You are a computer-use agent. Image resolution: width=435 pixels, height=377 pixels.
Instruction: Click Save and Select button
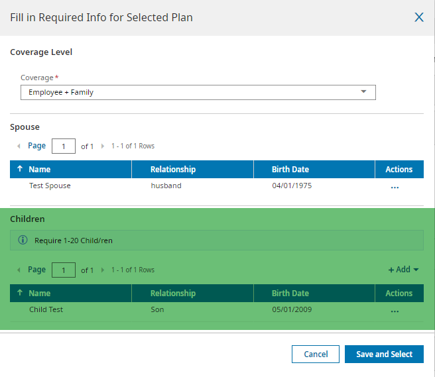click(x=384, y=354)
